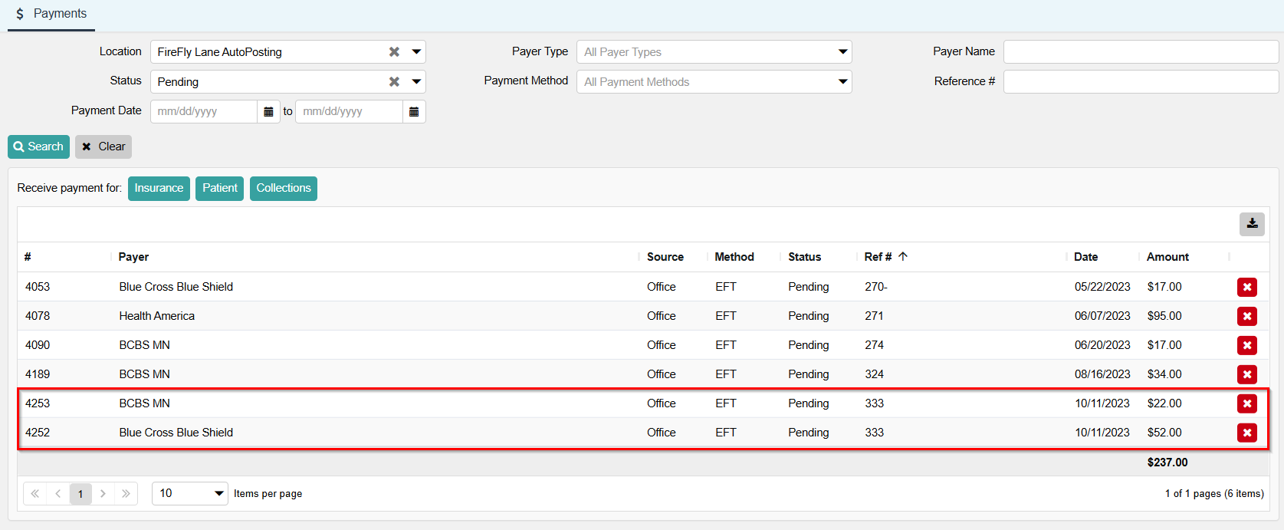Switch to the Payments tab
The image size is (1284, 530).
[51, 14]
